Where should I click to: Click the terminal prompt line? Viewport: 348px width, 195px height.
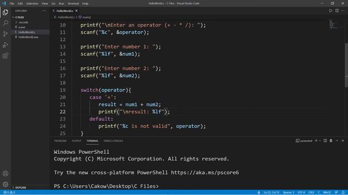107,186
